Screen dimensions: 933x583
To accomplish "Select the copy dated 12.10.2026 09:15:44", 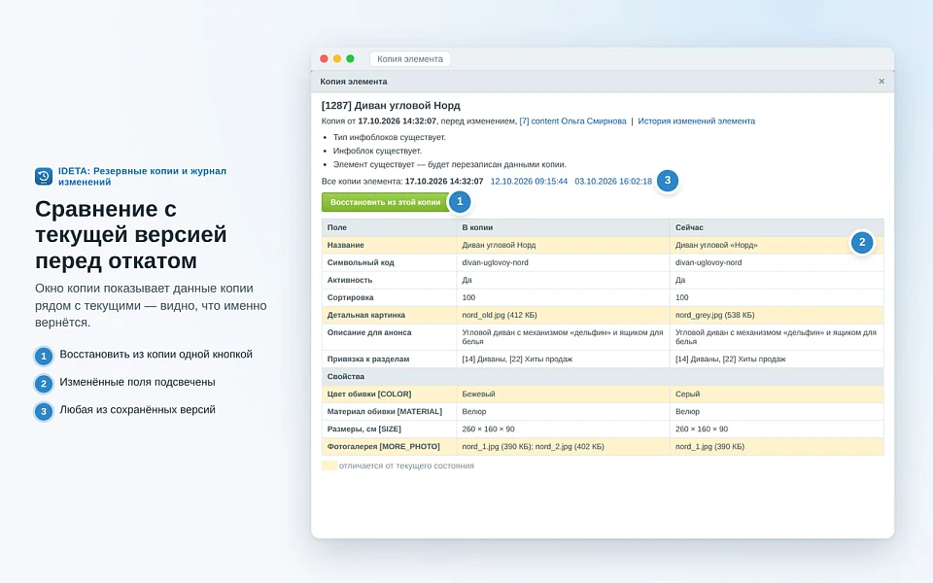I will click(529, 181).
